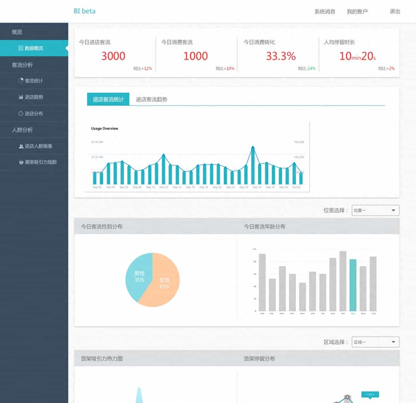Switch to the 进店客流趋势 tab
The width and height of the screenshot is (416, 403).
tap(151, 99)
